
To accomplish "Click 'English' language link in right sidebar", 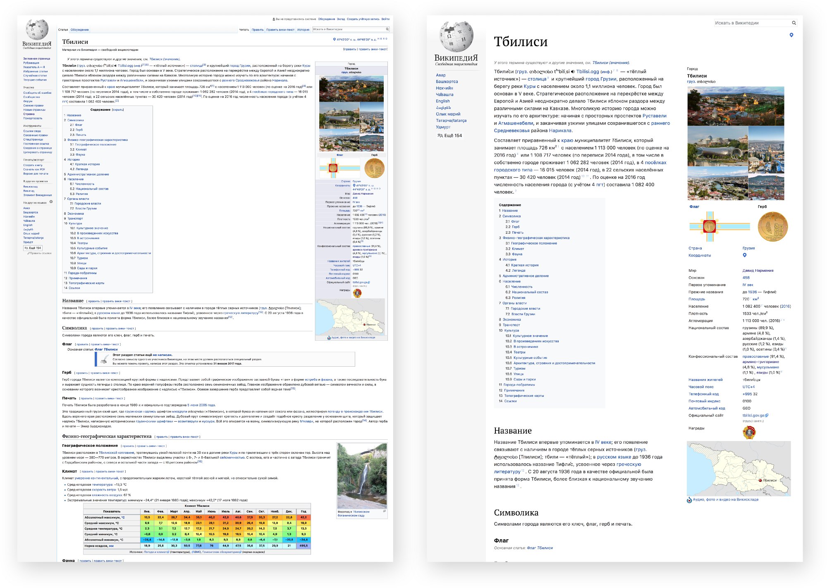I will [443, 101].
